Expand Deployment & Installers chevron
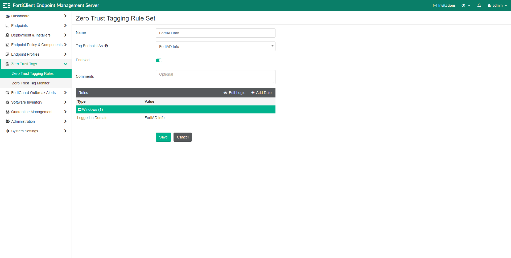Viewport: 511px width, 258px height. [x=65, y=35]
